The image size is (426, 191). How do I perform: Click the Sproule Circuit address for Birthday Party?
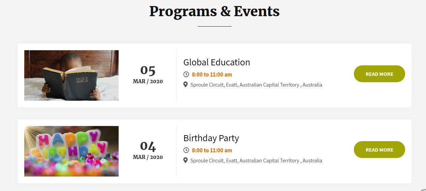[x=256, y=161]
